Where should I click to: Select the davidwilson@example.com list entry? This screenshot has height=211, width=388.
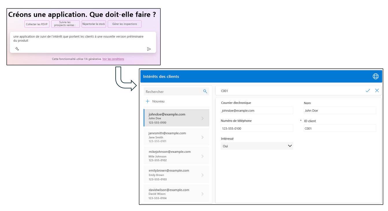176,193
